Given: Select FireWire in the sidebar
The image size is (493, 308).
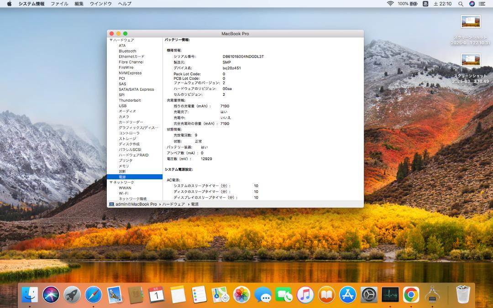Looking at the screenshot, I should [x=126, y=68].
